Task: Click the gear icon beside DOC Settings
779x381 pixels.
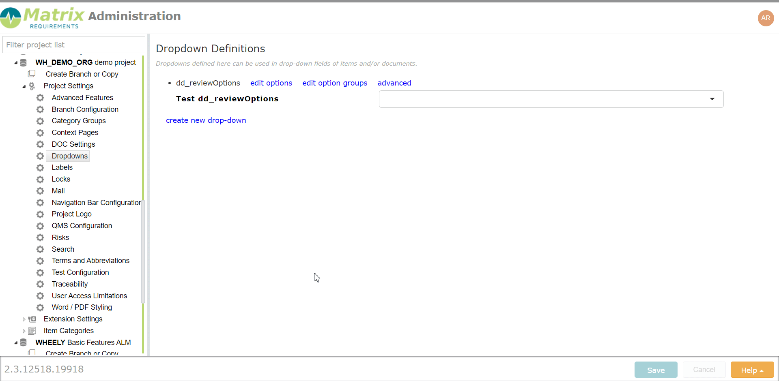Action: pos(40,144)
